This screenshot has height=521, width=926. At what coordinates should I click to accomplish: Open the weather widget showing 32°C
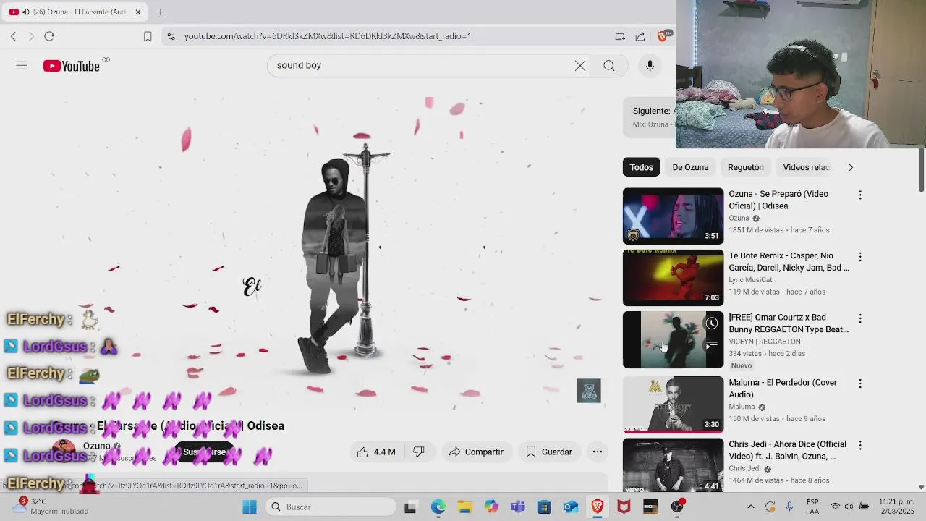point(52,507)
